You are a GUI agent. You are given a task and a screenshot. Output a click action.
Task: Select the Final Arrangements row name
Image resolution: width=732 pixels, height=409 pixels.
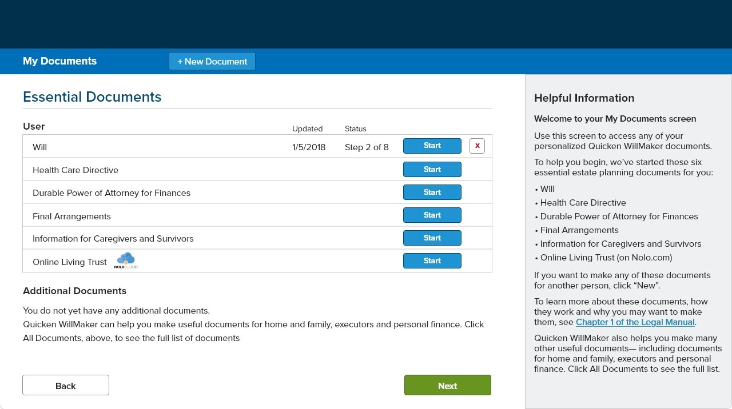(x=71, y=216)
